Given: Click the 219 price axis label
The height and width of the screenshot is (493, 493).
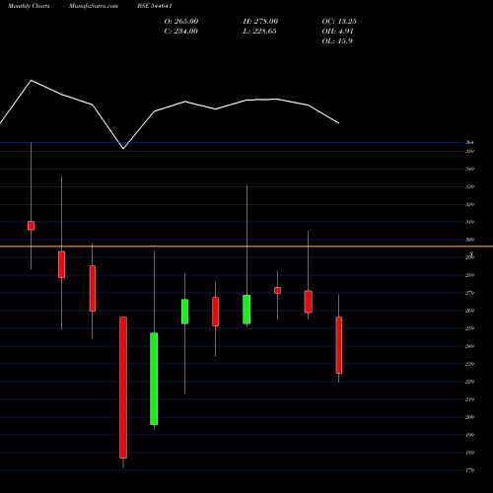Looking at the screenshot, I should 469,399.
